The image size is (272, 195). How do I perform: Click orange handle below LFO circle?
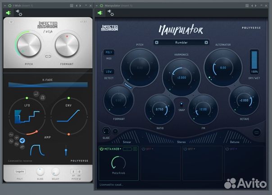pos(36,132)
